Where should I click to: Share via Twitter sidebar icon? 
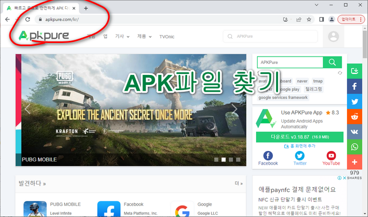pyautogui.click(x=354, y=101)
